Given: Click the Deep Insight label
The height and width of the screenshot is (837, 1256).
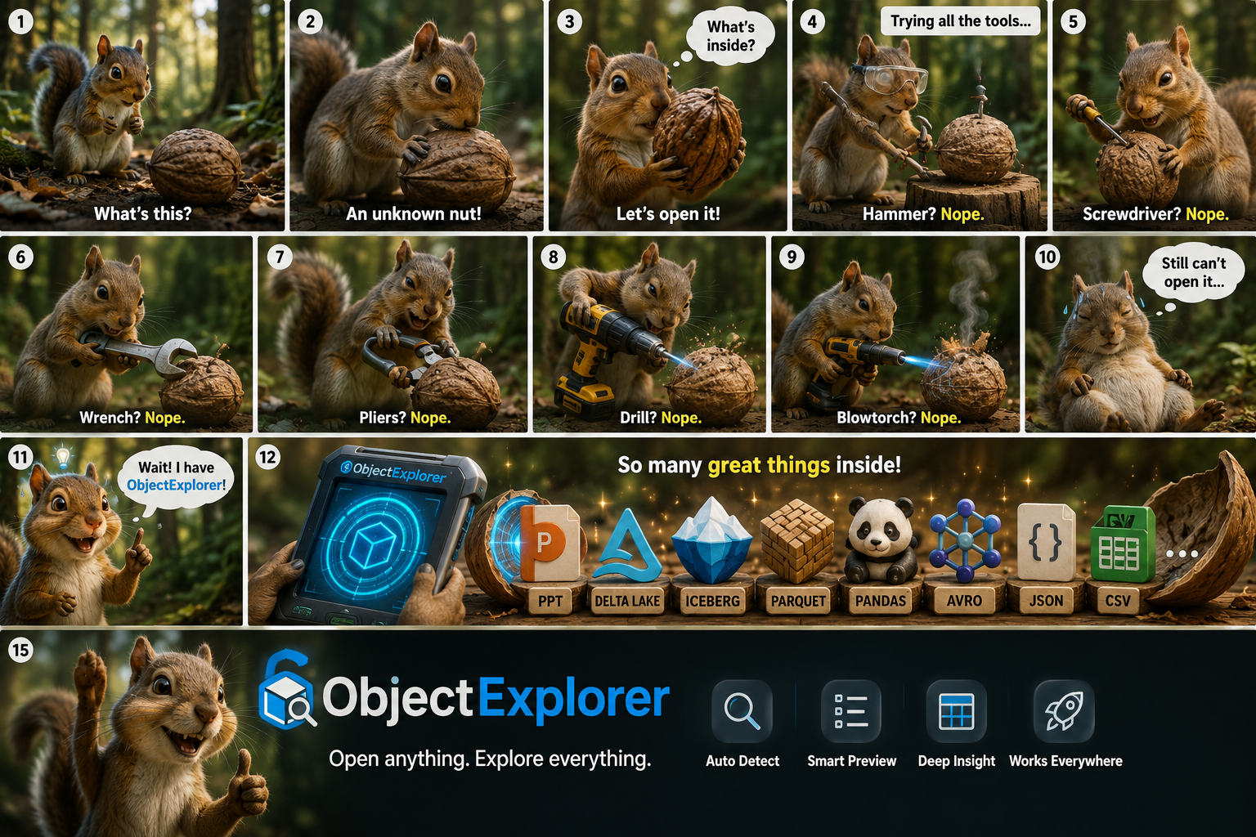Looking at the screenshot, I should pyautogui.click(x=956, y=761).
